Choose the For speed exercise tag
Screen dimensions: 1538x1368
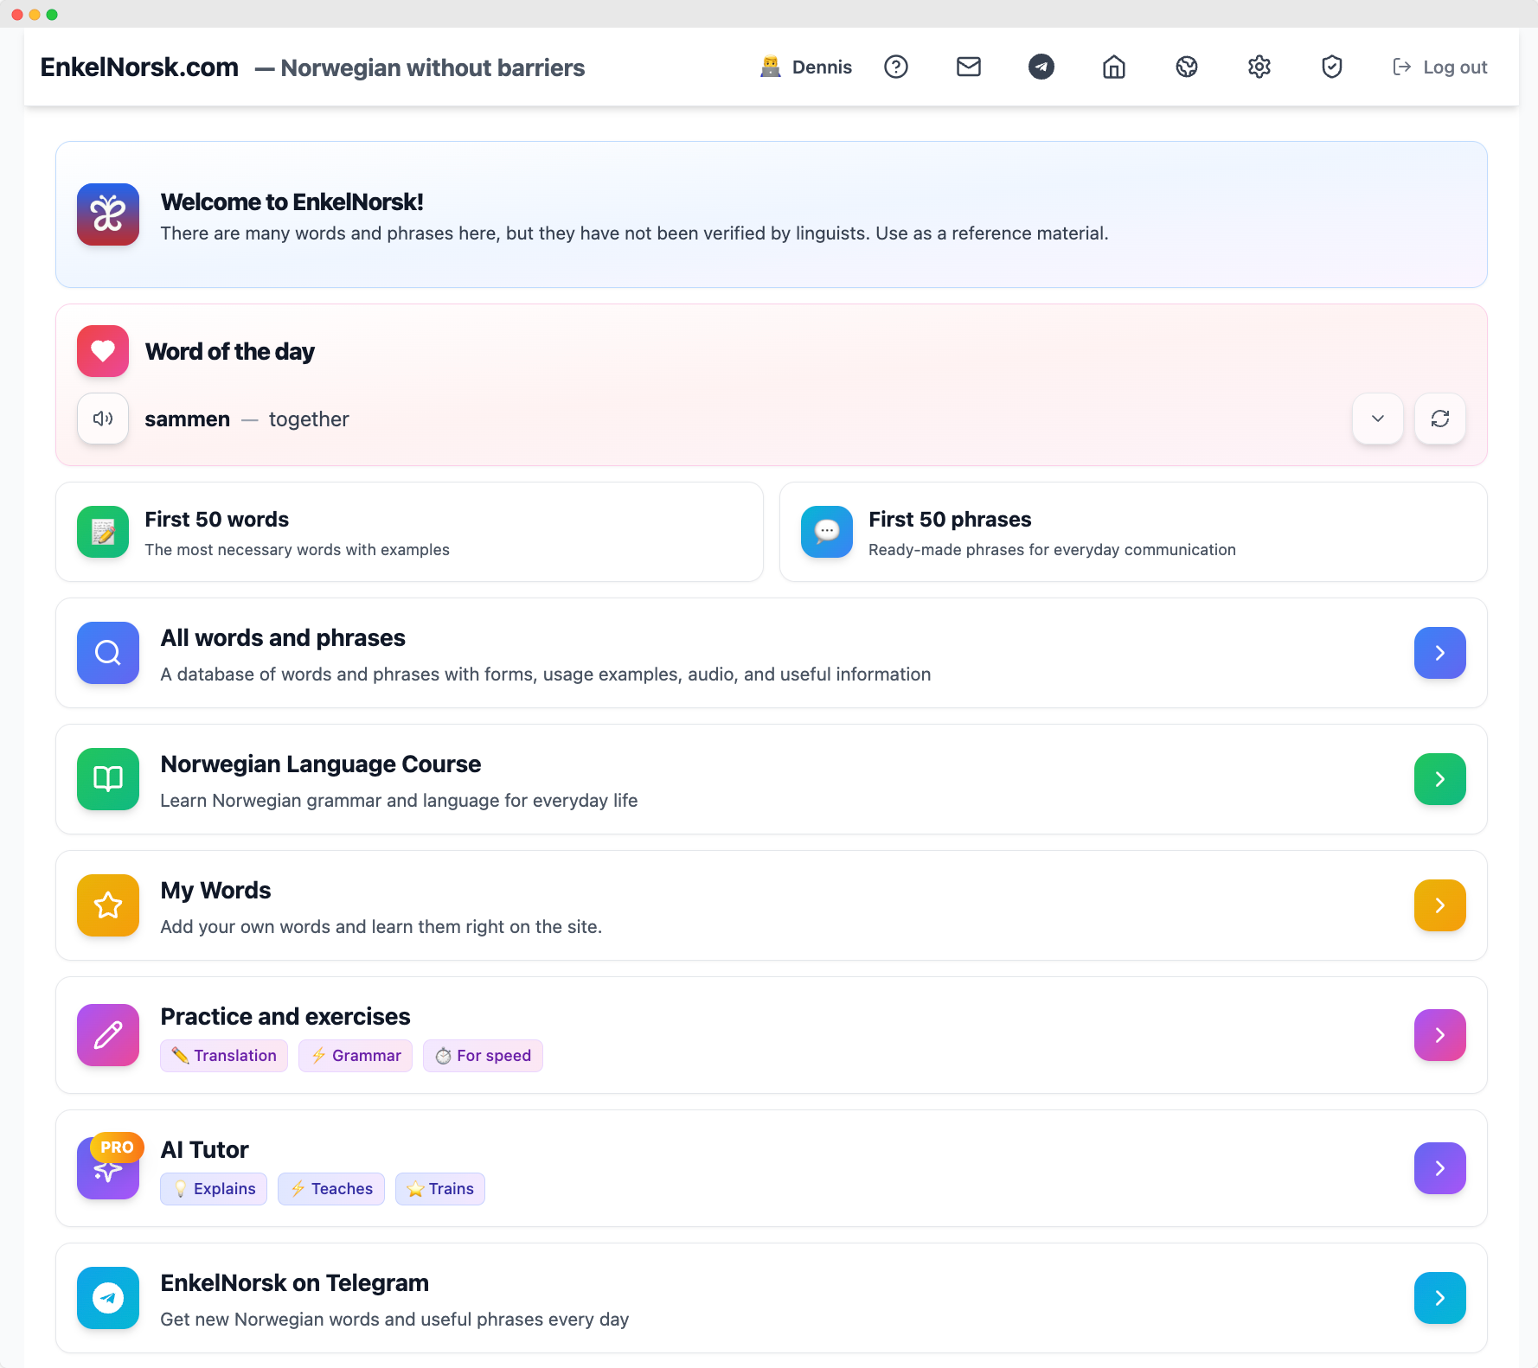click(x=483, y=1056)
